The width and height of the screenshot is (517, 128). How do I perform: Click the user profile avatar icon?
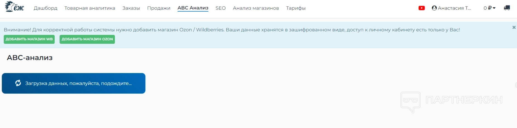(x=434, y=8)
